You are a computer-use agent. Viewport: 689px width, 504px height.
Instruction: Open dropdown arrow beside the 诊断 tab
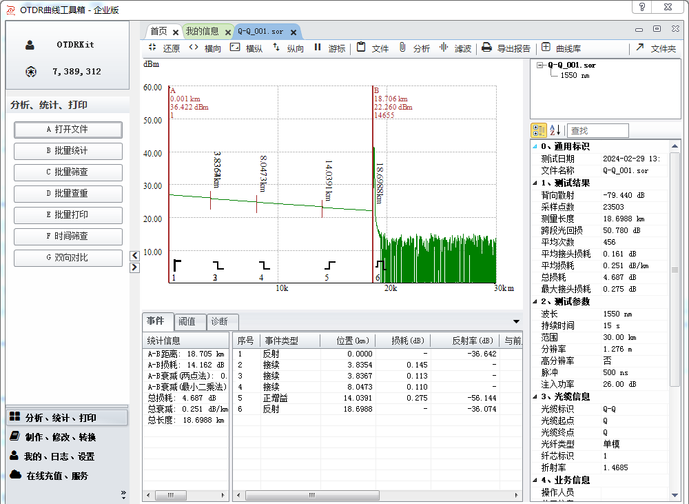(x=516, y=321)
